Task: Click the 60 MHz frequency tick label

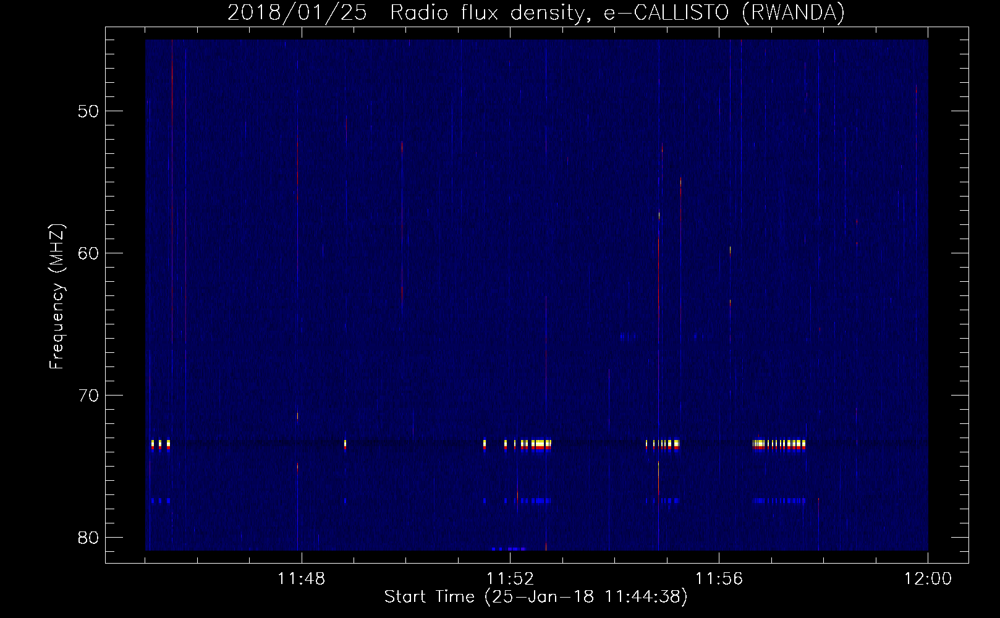Action: click(x=89, y=253)
